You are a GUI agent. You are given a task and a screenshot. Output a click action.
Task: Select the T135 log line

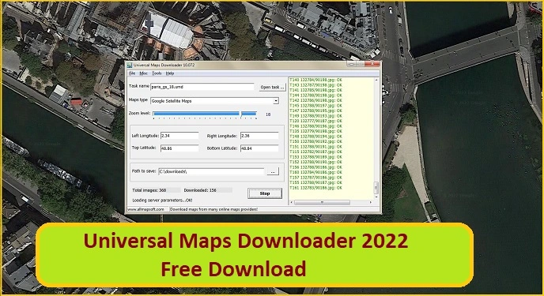click(x=315, y=131)
